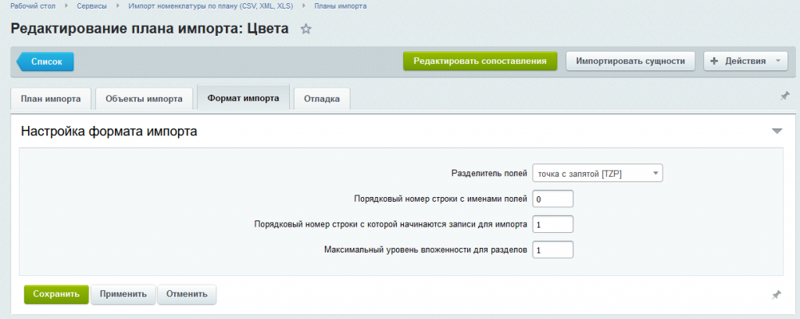Open the Отладка tab
Image resolution: width=800 pixels, height=319 pixels.
click(x=322, y=99)
